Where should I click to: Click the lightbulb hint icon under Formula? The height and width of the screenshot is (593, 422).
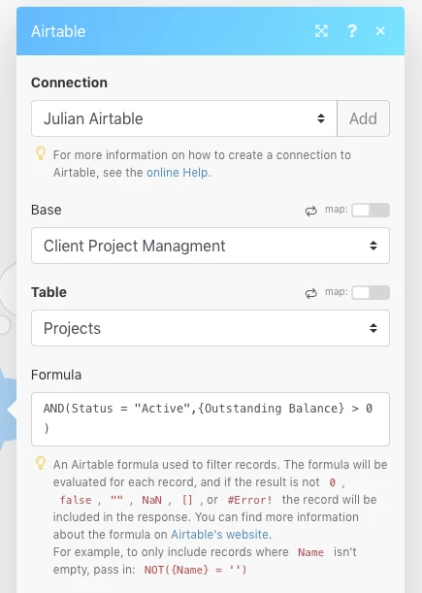(x=41, y=463)
